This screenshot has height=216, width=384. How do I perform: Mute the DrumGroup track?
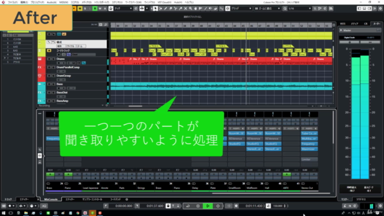tap(49, 76)
